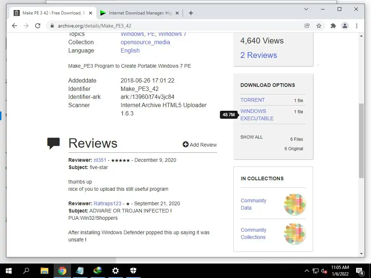The image size is (371, 278).
Task: Click the Make_PE3_42 identifier value
Action: (139, 89)
